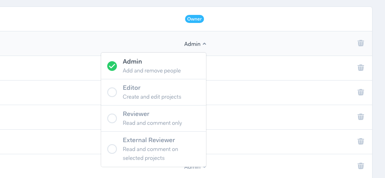Viewport: 385px width, 178px height.
Task: Collapse the open Admin role dropdown
Action: pos(195,44)
